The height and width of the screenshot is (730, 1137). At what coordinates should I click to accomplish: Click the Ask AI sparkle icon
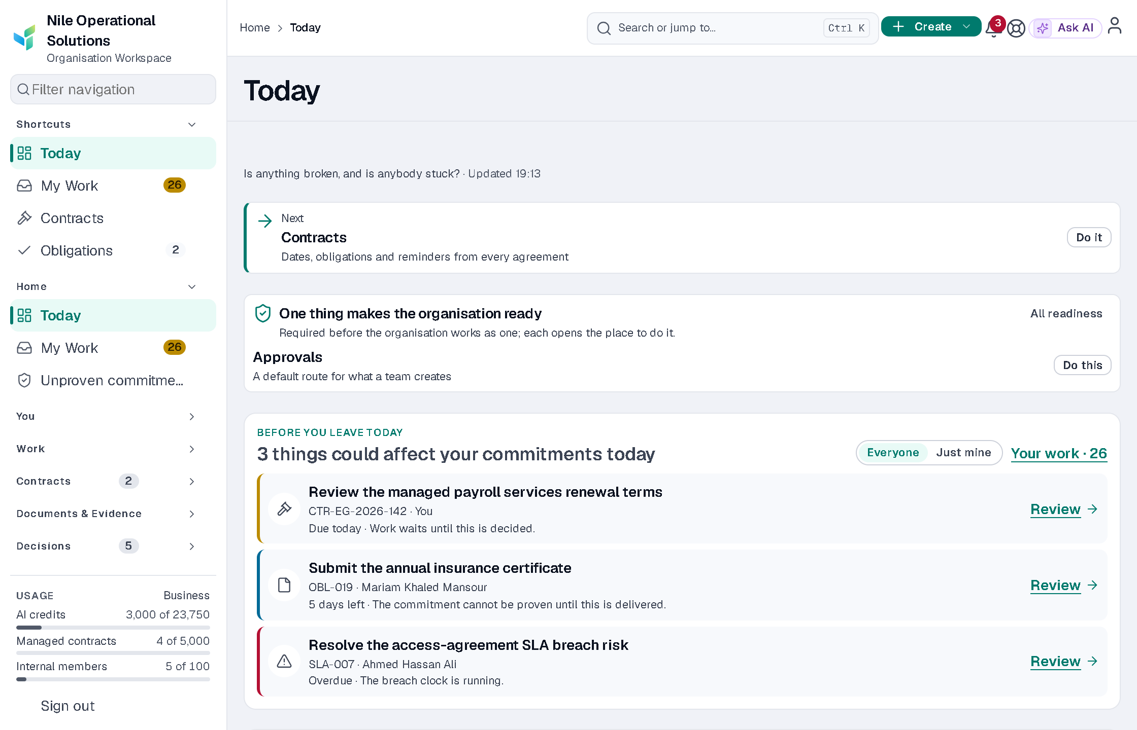click(x=1043, y=28)
